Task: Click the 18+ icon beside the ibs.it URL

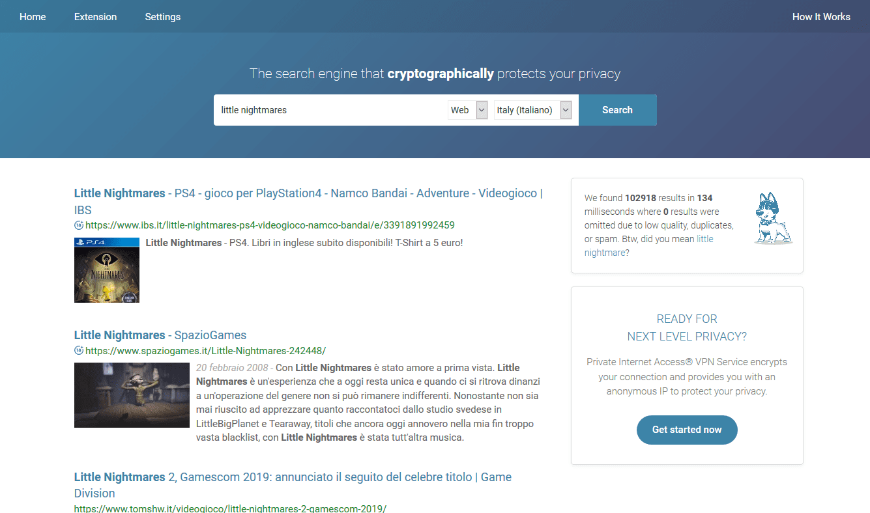Action: coord(79,225)
